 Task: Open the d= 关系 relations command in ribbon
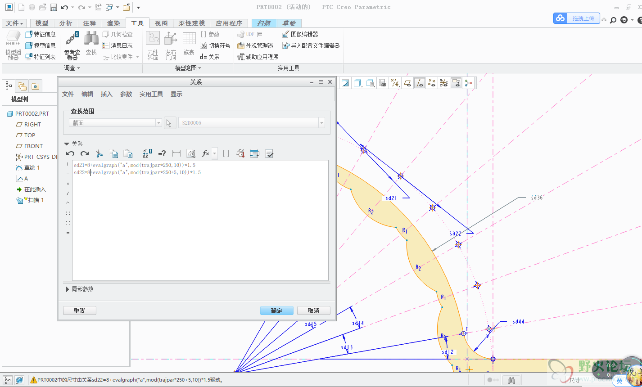coord(210,57)
